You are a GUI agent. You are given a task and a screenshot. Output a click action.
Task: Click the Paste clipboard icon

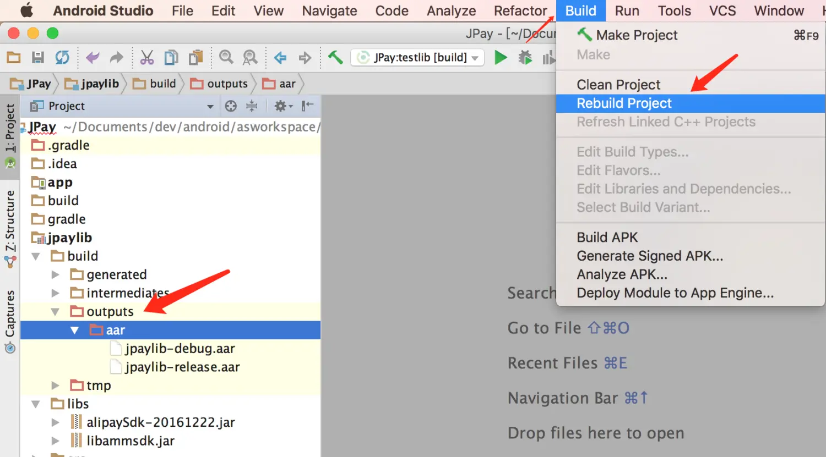click(x=195, y=57)
